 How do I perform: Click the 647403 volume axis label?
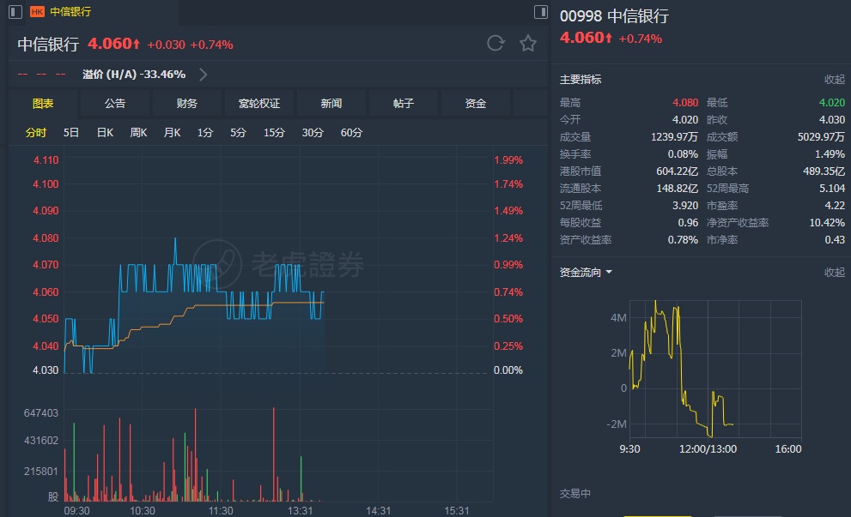point(40,413)
